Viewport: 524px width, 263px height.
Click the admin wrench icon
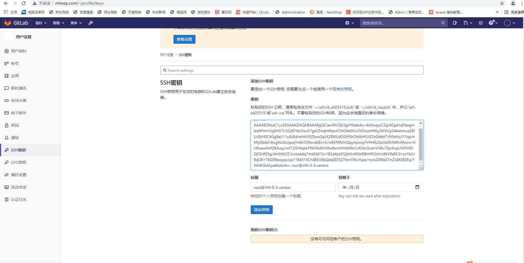(x=91, y=23)
